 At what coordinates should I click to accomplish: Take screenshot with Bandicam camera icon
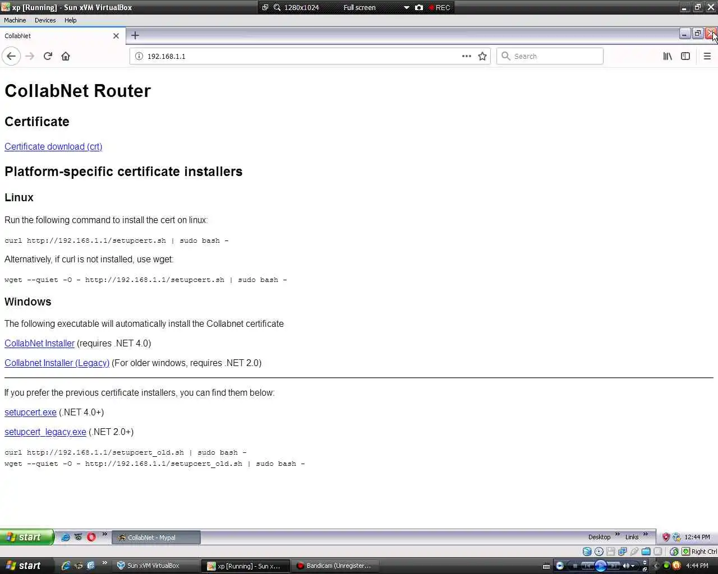419,7
